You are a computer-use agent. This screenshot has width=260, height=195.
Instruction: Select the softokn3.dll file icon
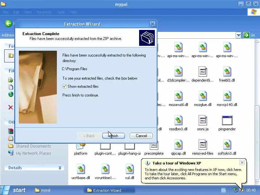pyautogui.click(x=227, y=145)
